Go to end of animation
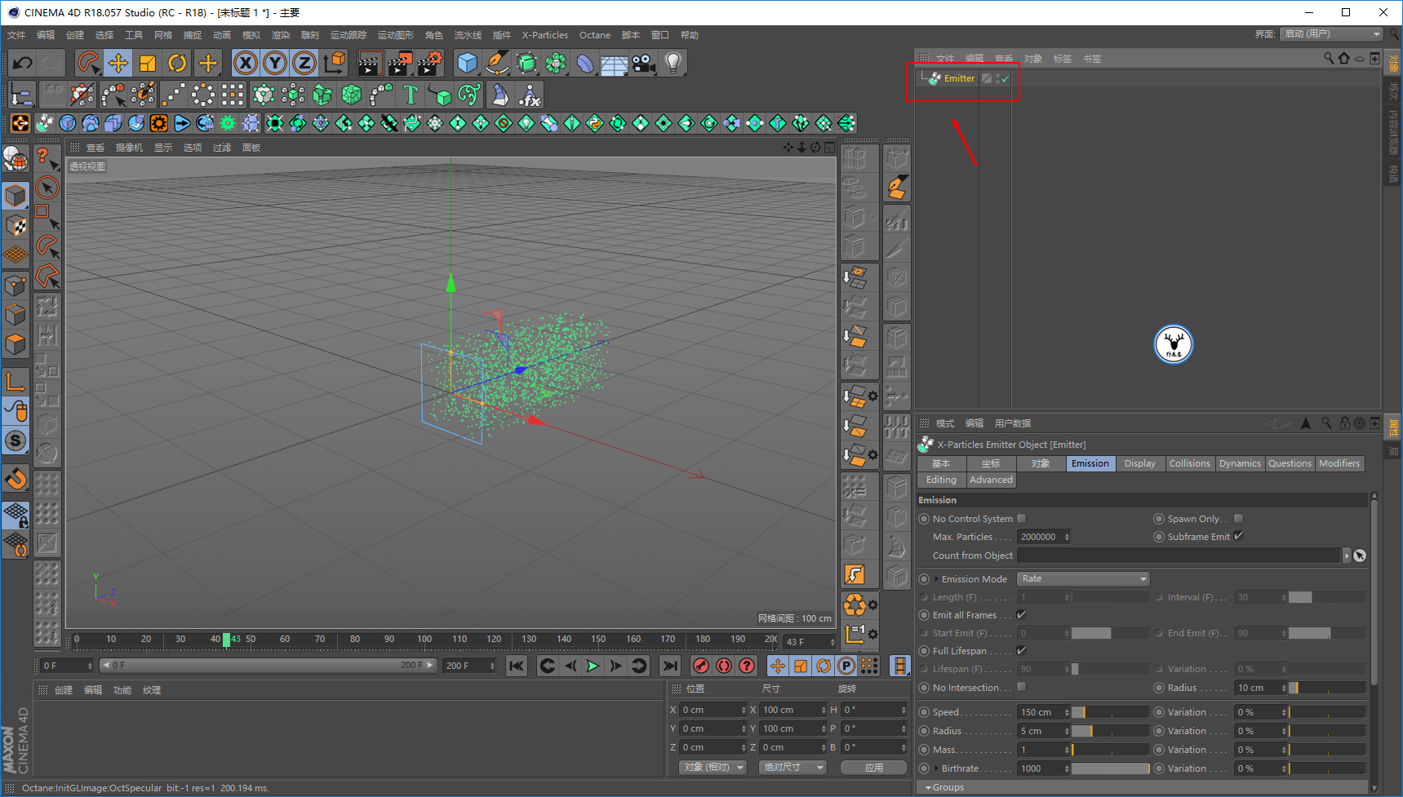The width and height of the screenshot is (1403, 797). 670,666
